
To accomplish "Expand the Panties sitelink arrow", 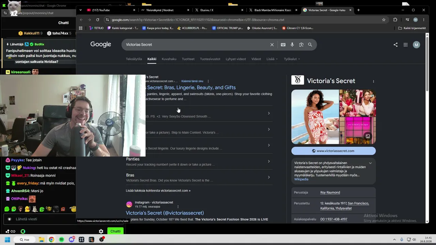I will pos(269,161).
